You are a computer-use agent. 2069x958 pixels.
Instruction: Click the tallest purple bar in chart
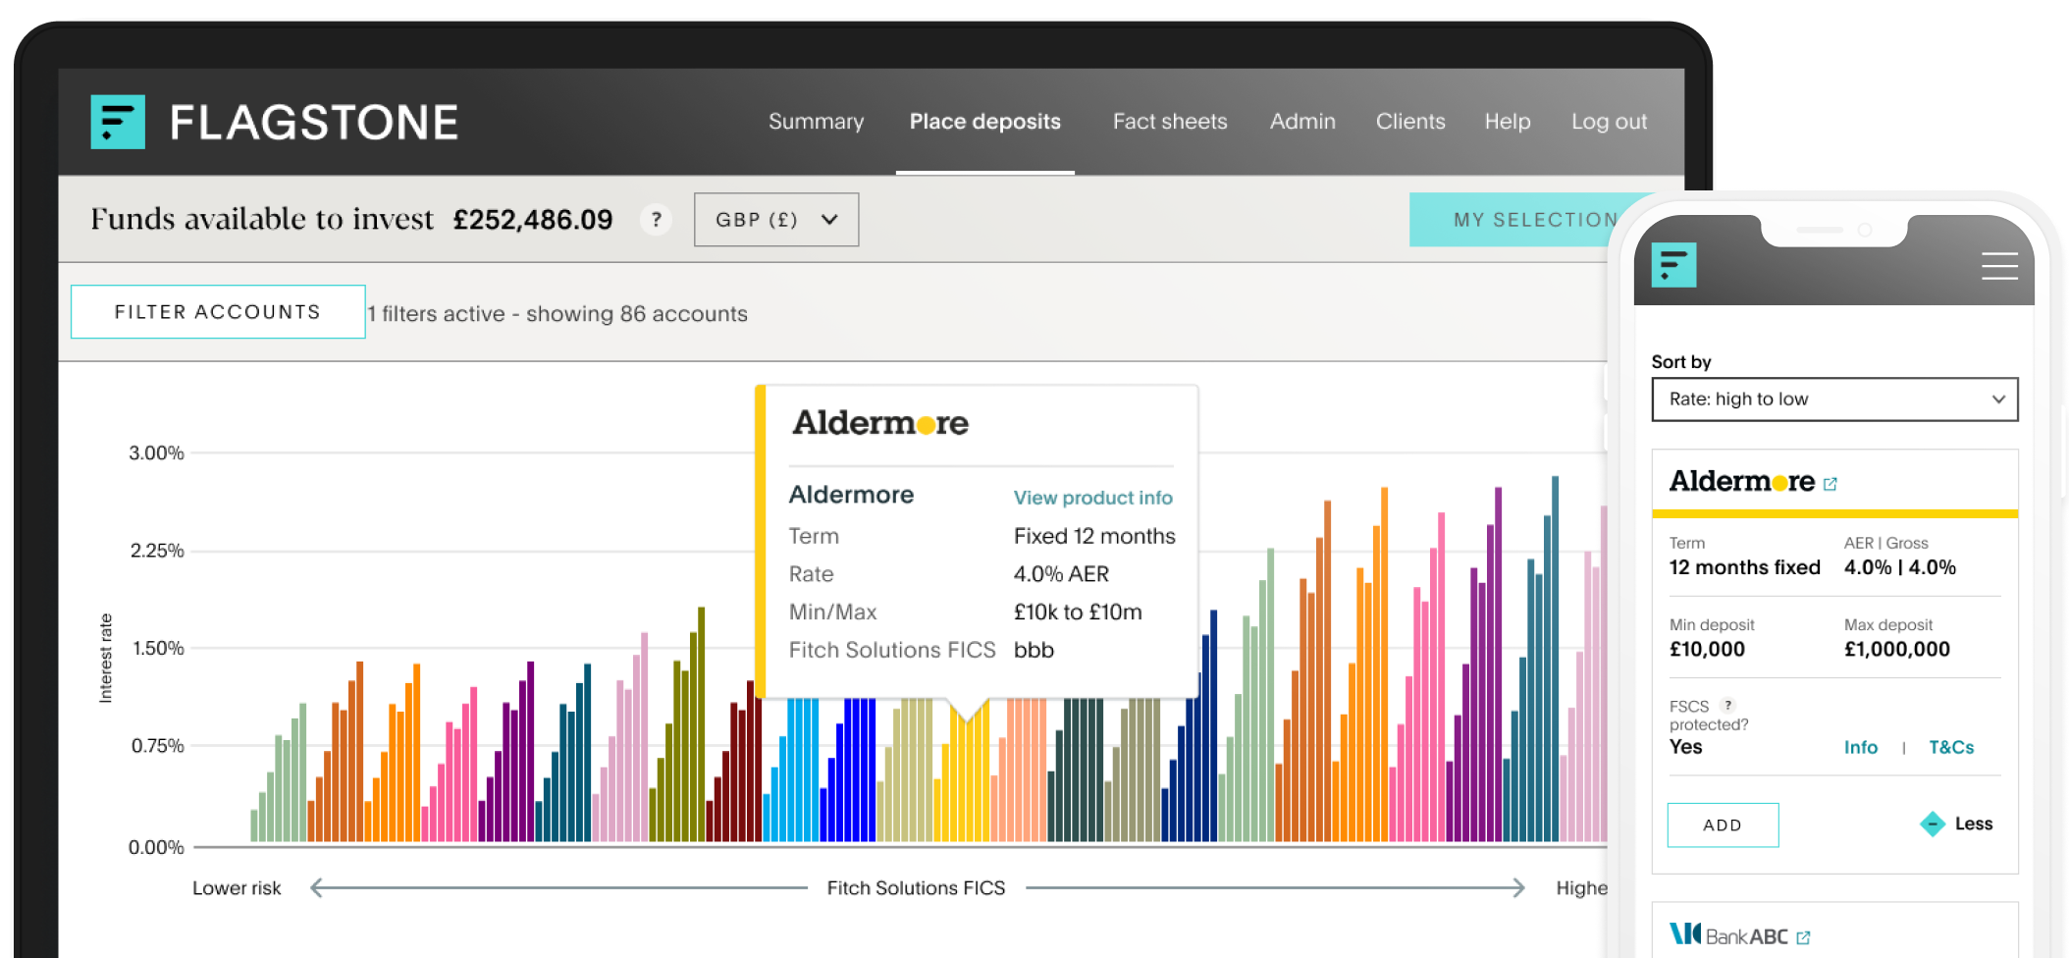tap(1498, 664)
